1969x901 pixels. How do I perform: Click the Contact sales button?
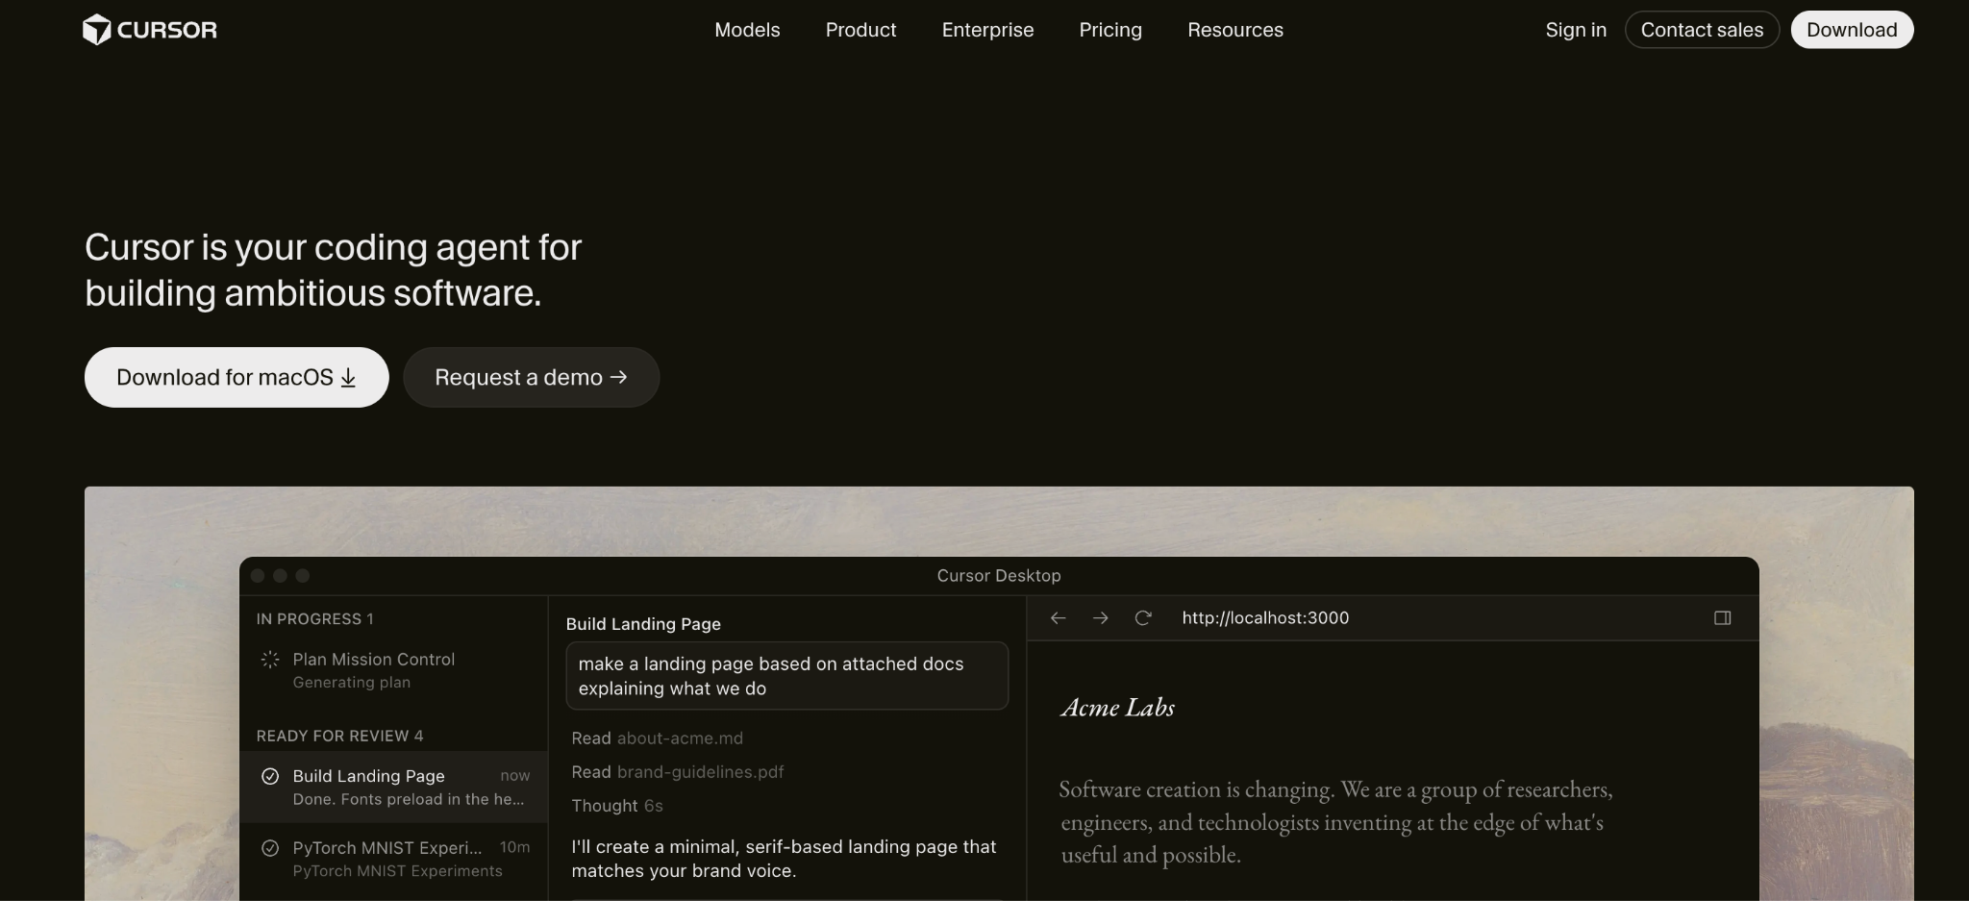pos(1702,30)
